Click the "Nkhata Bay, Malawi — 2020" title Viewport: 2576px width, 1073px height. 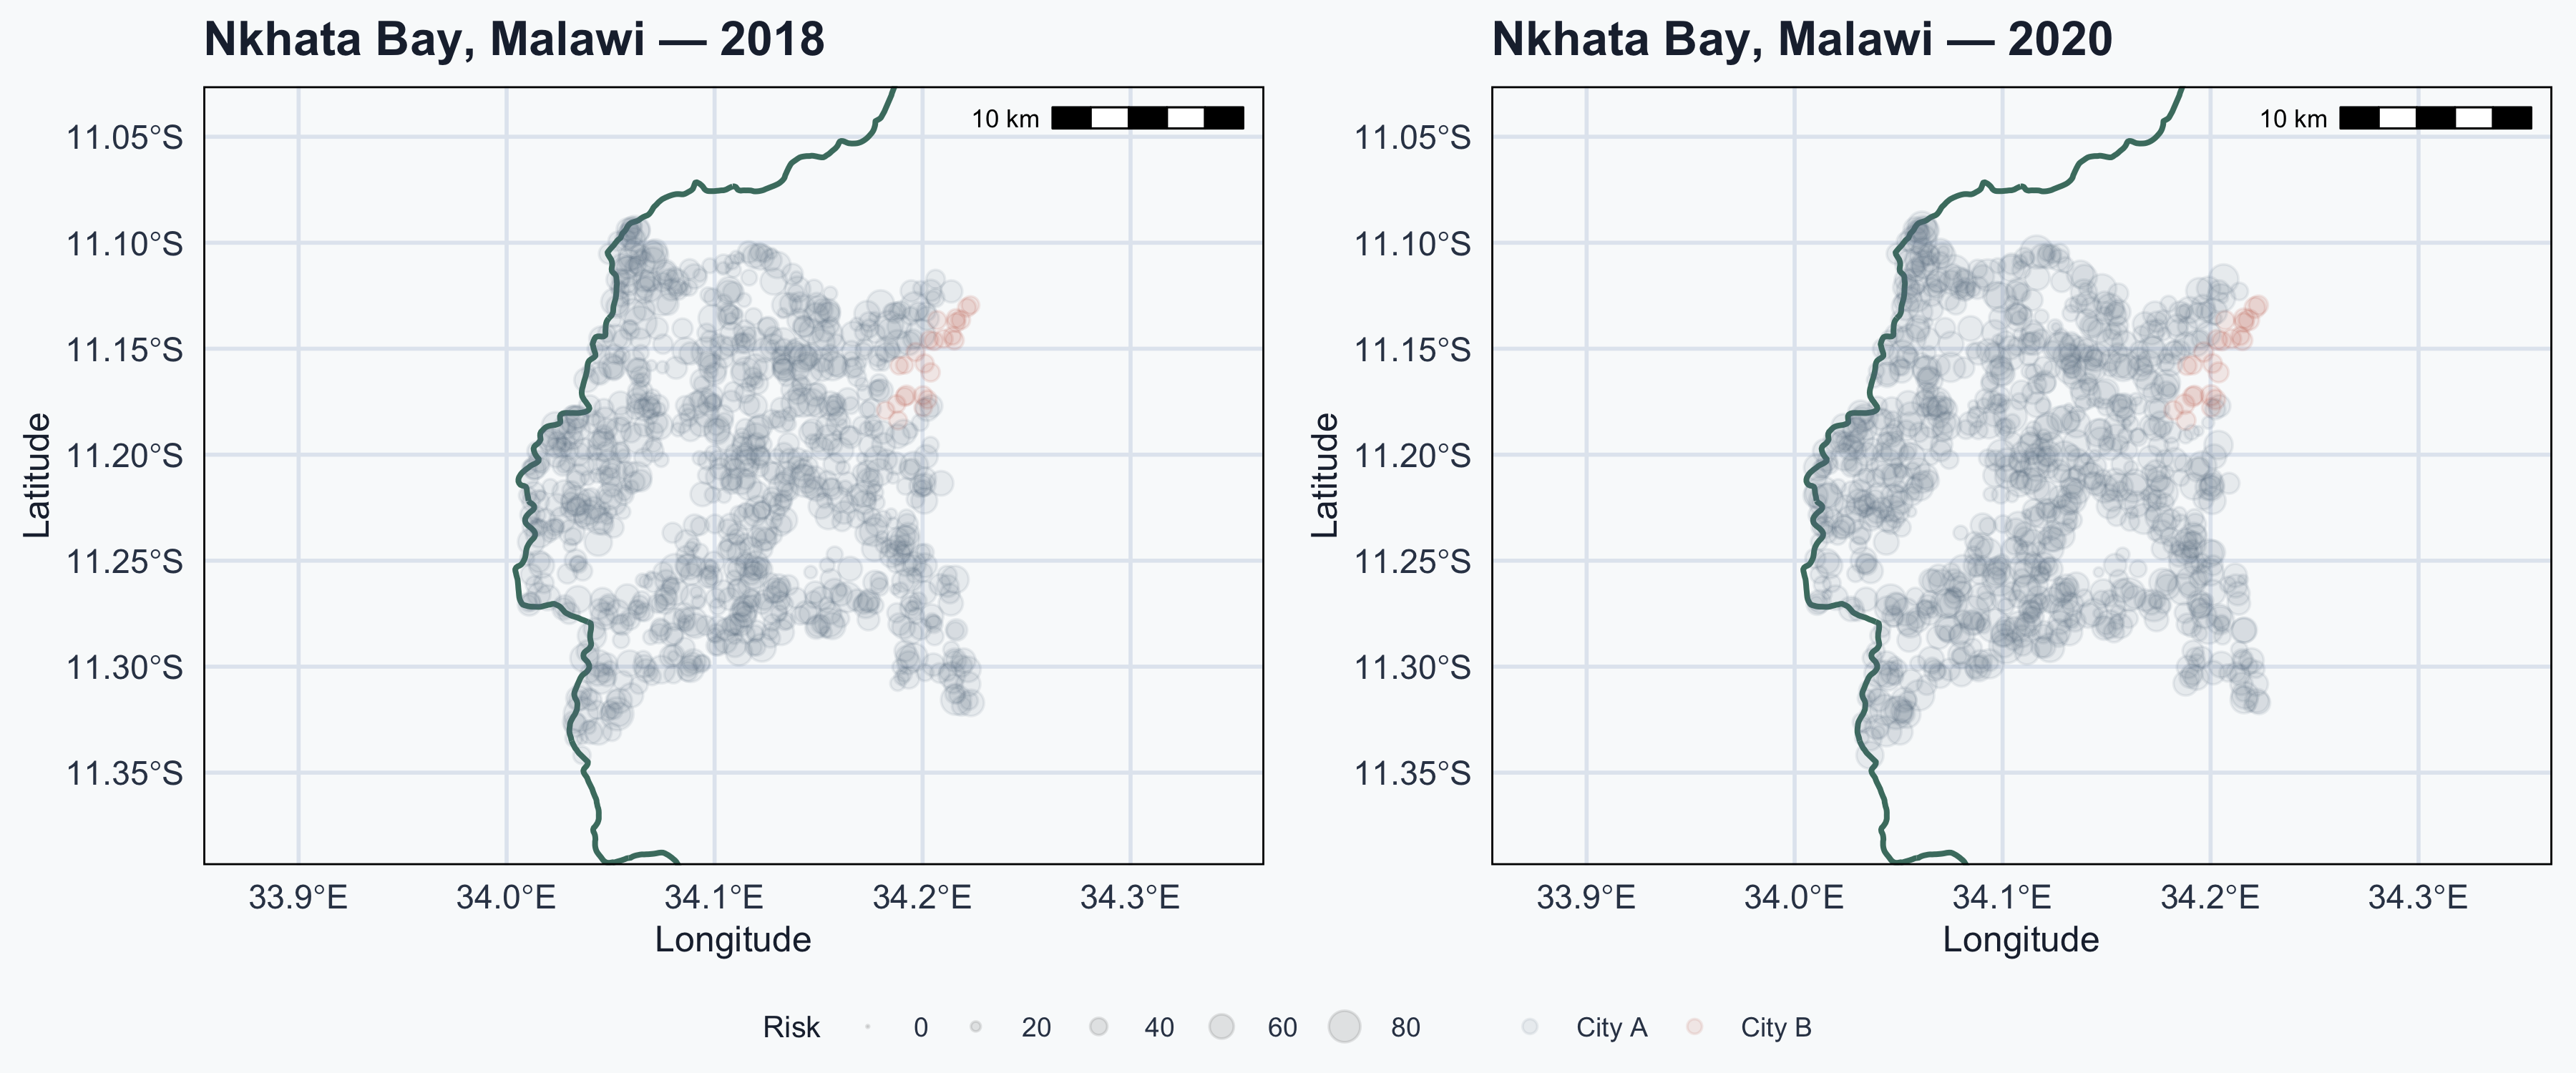[1802, 40]
